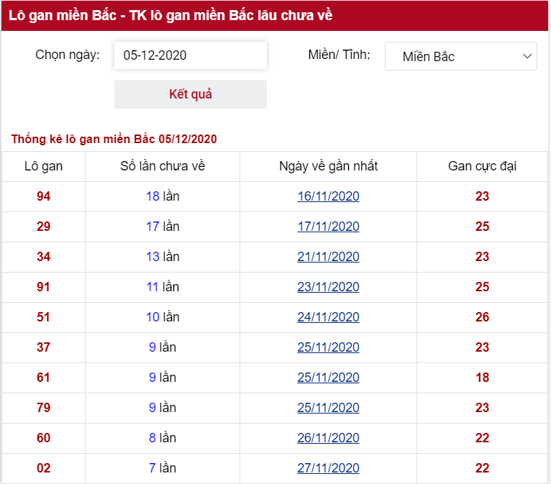Open the Miền Bắc region dropdown
Image resolution: width=551 pixels, height=484 pixels.
[x=460, y=56]
